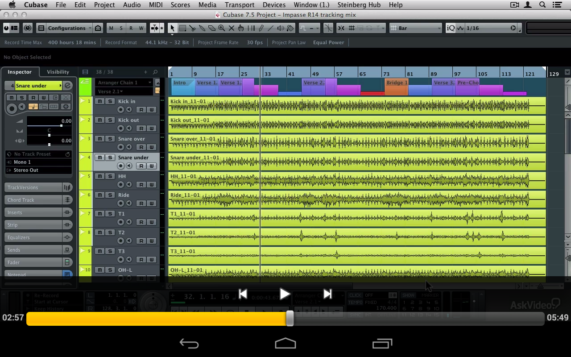The width and height of the screenshot is (571, 357).
Task: Open the Bar grid type dropdown
Action: pos(415,28)
